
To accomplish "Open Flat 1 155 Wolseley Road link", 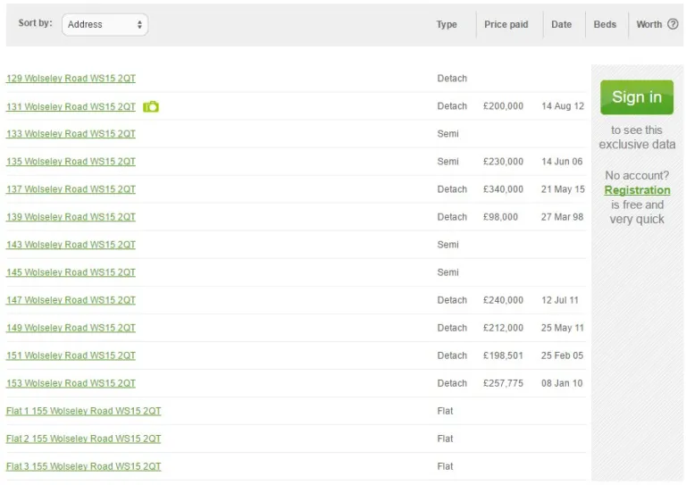I will point(83,411).
